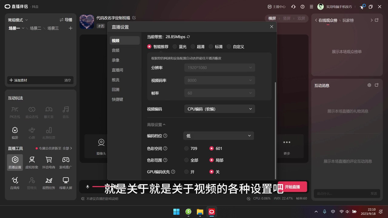
Task: Click 清空 to clear sources
Action: [68, 80]
